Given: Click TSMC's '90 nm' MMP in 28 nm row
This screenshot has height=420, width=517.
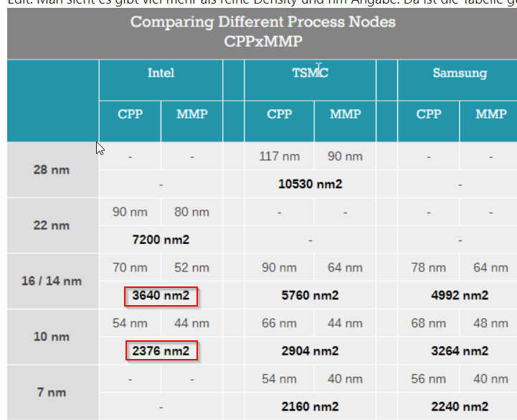Looking at the screenshot, I should point(345,157).
